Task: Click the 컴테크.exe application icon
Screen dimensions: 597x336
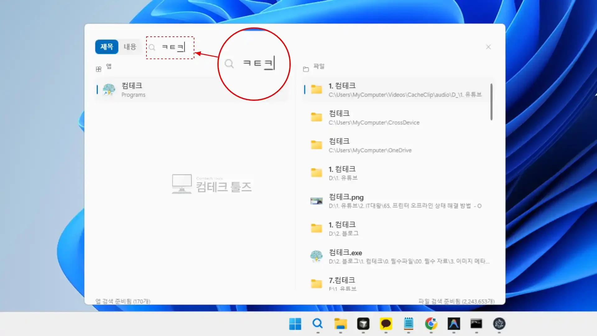Action: coord(317,256)
